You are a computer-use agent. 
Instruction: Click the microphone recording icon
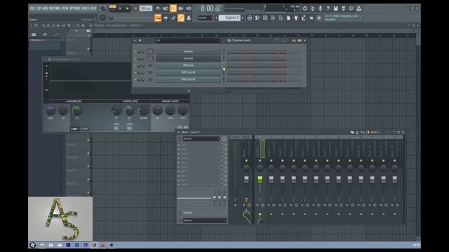(x=320, y=8)
